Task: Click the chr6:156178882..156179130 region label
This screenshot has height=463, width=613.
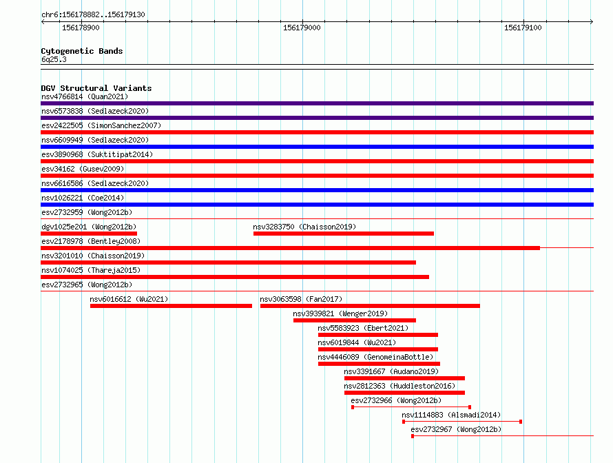Action: (93, 14)
